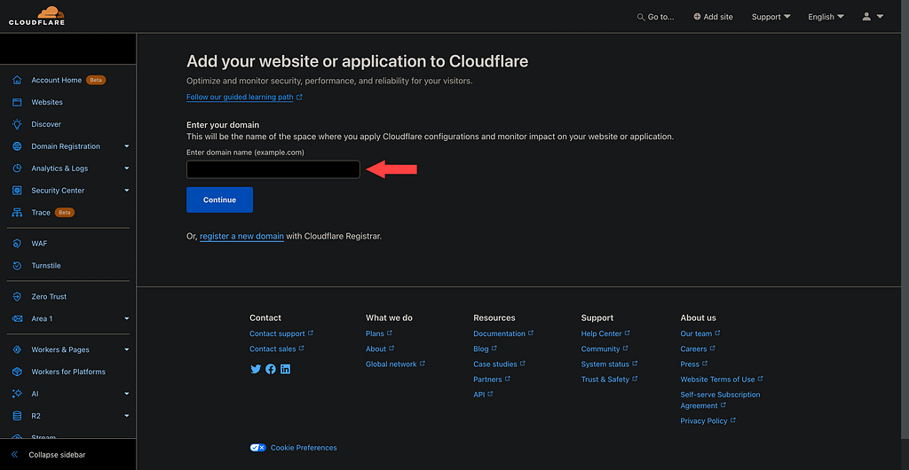The width and height of the screenshot is (909, 470).
Task: Click the WAF shield icon in sidebar
Action: coord(17,243)
